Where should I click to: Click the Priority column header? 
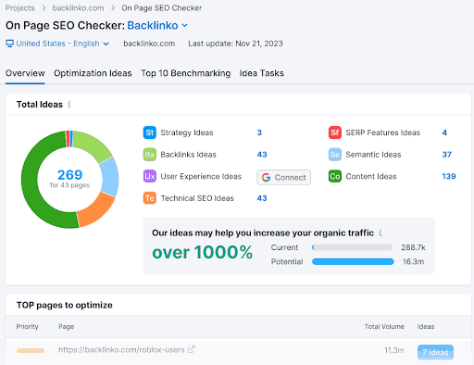27,327
